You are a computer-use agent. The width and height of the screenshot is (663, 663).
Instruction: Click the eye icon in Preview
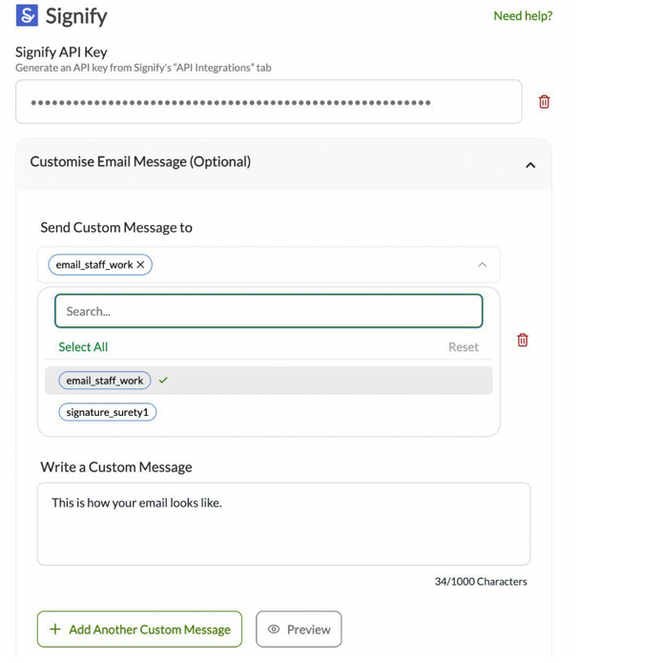click(274, 630)
